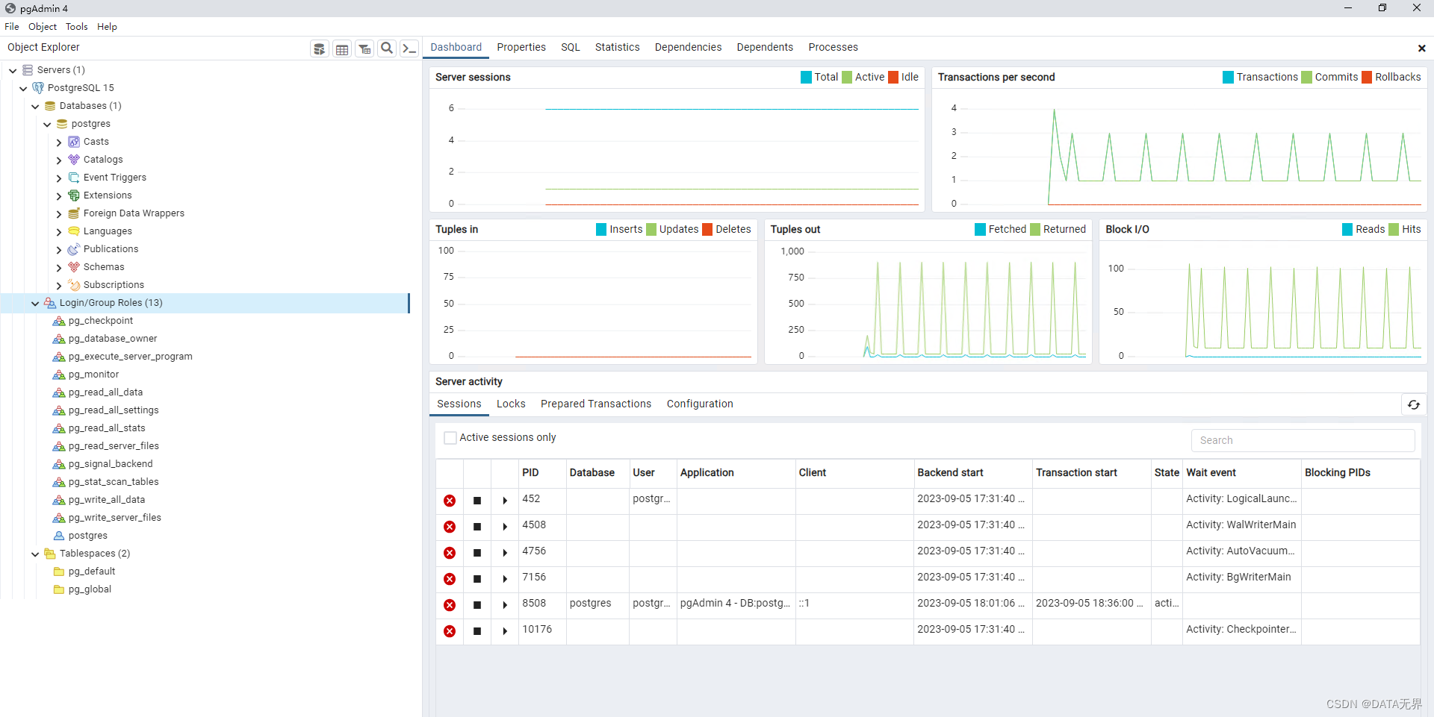This screenshot has height=717, width=1434.
Task: Click the Extensions node icon
Action: tap(74, 195)
